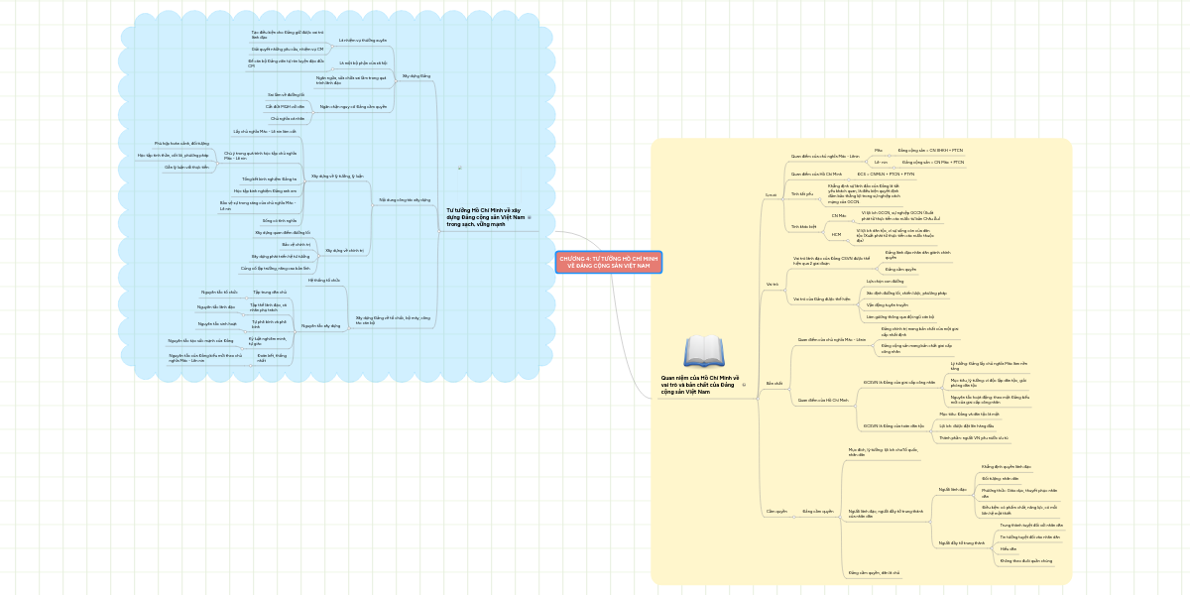The width and height of the screenshot is (1190, 595).
Task: Click the 'Đảng cầm quyền' node
Action: tap(819, 511)
